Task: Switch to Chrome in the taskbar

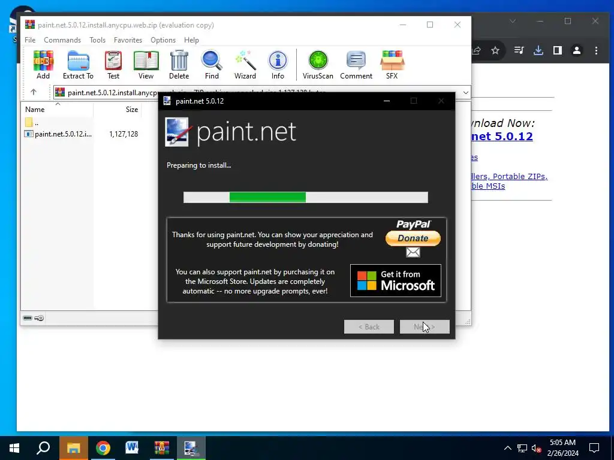Action: pos(103,448)
